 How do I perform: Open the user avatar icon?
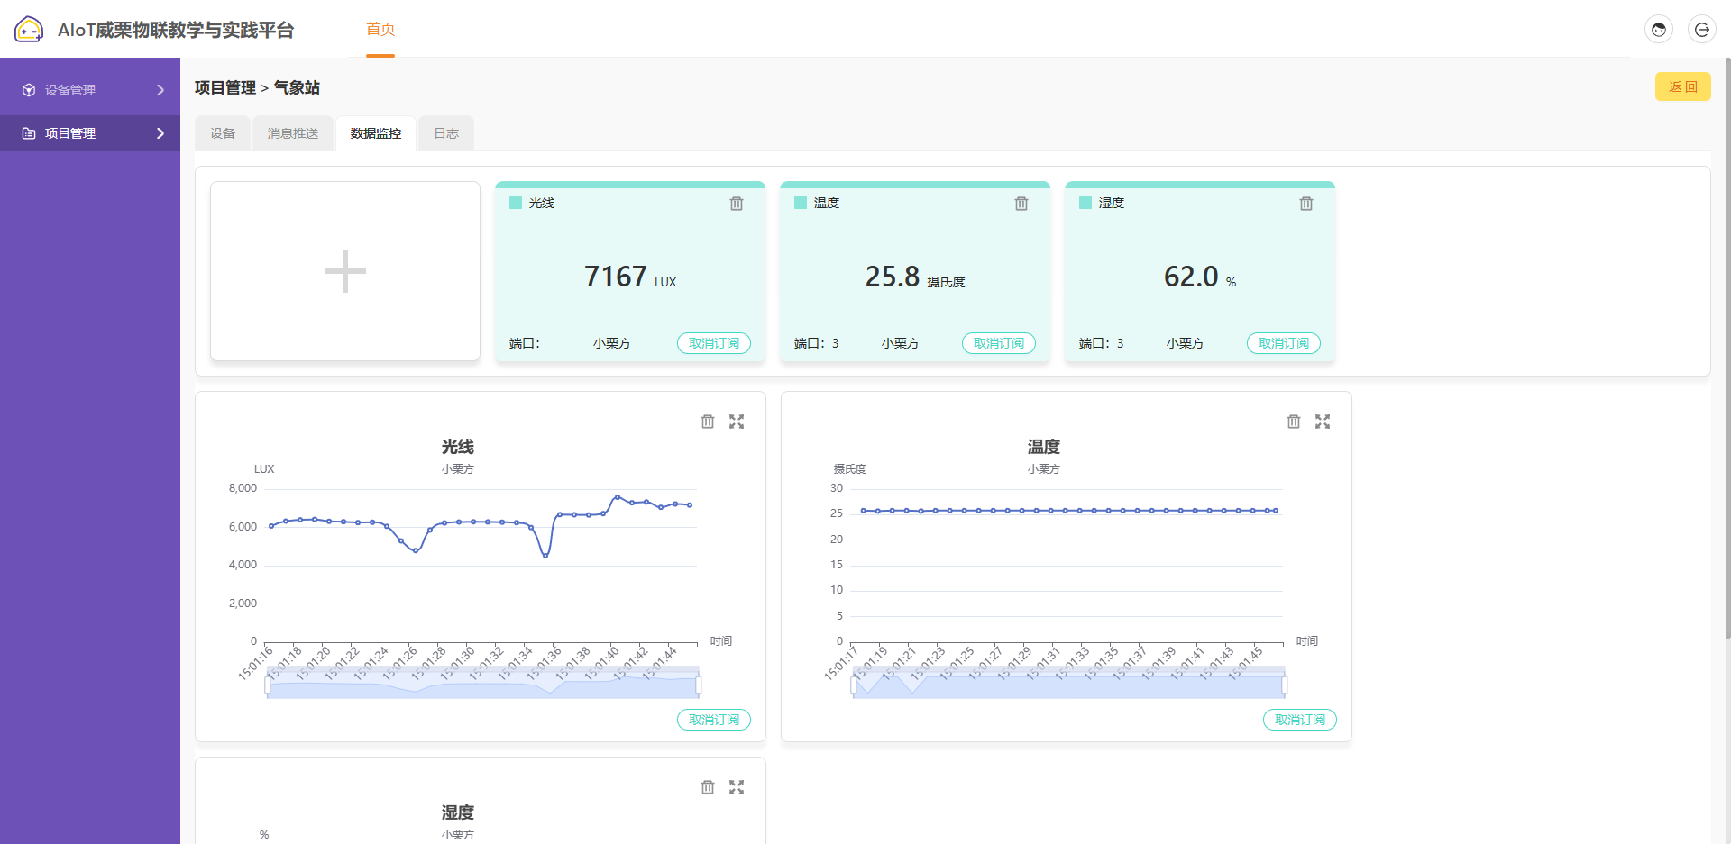pyautogui.click(x=1659, y=30)
